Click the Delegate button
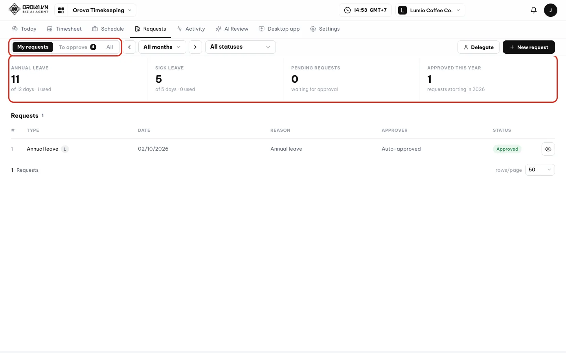The width and height of the screenshot is (566, 353). 478,47
